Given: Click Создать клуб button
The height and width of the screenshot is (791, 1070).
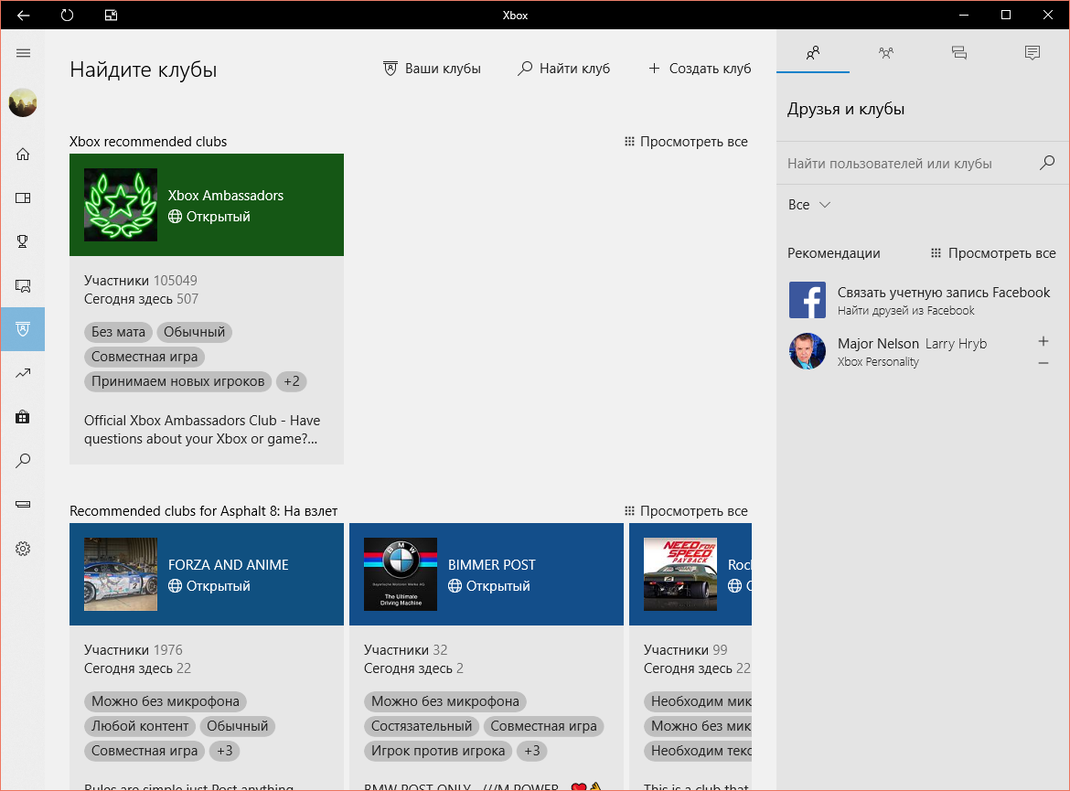Looking at the screenshot, I should point(700,69).
